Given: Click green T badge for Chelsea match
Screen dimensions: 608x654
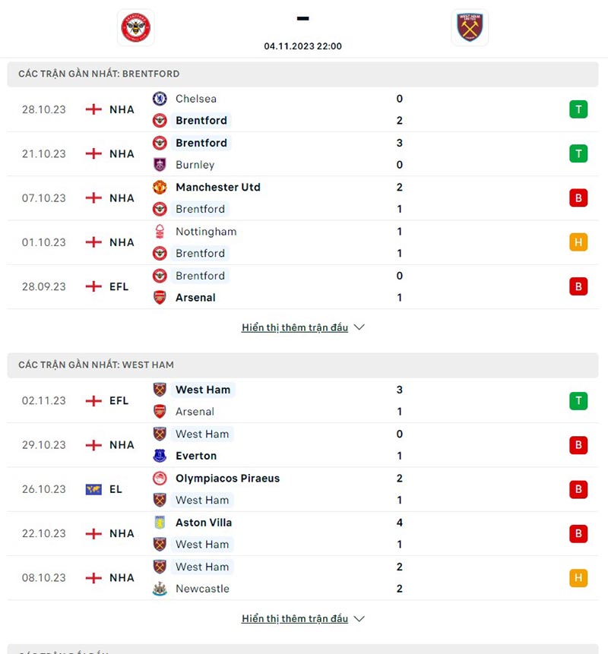Looking at the screenshot, I should tap(578, 109).
